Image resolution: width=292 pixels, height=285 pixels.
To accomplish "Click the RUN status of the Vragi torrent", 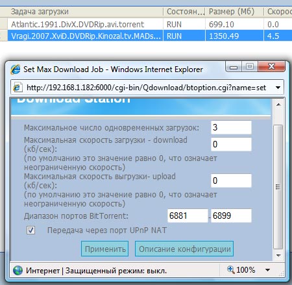I will point(174,36).
